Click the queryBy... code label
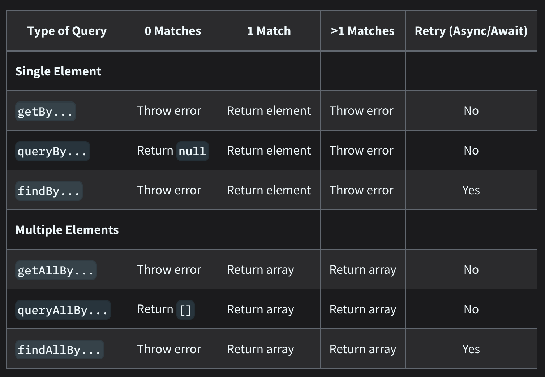Image resolution: width=545 pixels, height=377 pixels. (x=52, y=151)
